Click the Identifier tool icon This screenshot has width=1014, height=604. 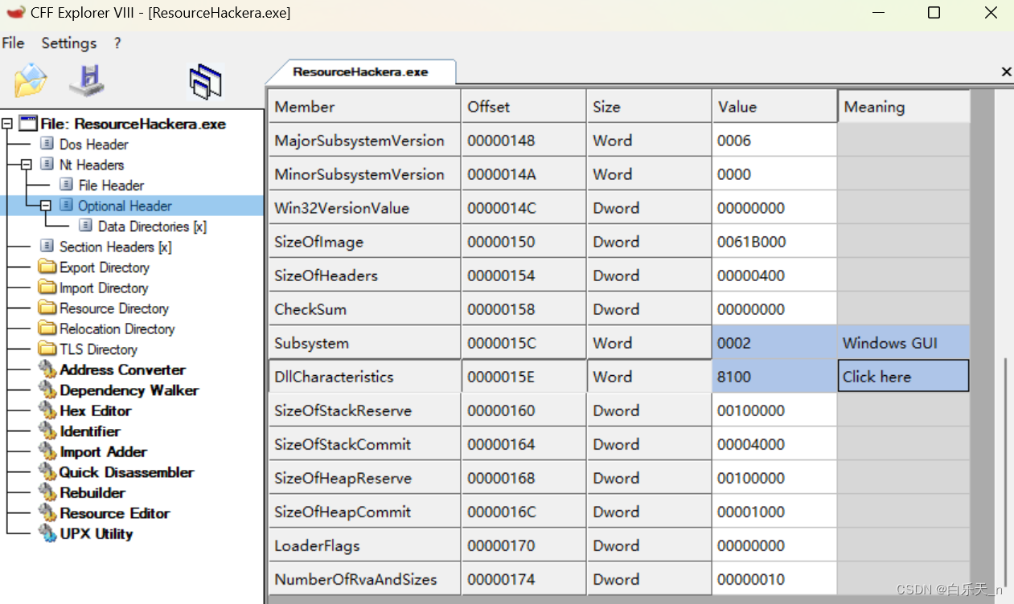[47, 431]
